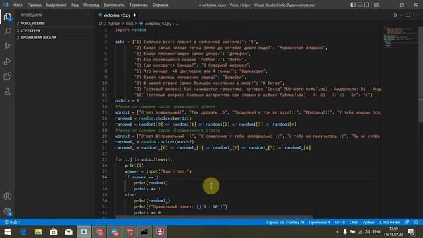This screenshot has height=238, width=423.
Task: Select interpreter 3.10.5 64-bit
Action: (389, 222)
